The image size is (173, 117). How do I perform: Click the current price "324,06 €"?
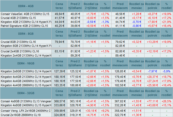click(x=60, y=115)
